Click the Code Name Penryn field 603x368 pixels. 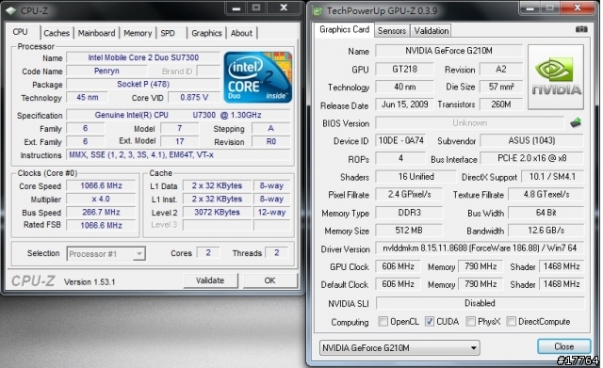(106, 71)
